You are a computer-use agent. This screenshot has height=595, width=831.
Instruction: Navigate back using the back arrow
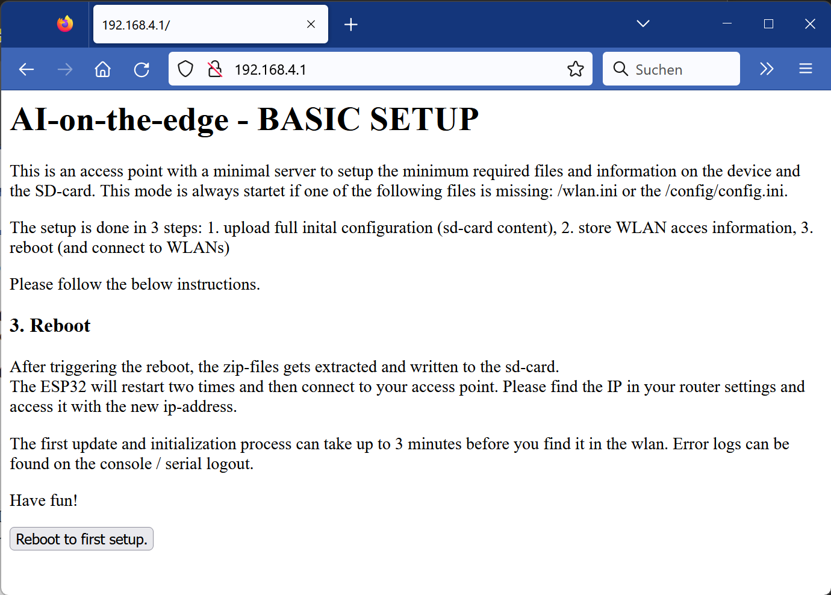pyautogui.click(x=26, y=69)
